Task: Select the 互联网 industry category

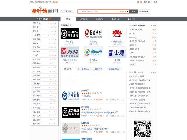Action: [x=36, y=31]
